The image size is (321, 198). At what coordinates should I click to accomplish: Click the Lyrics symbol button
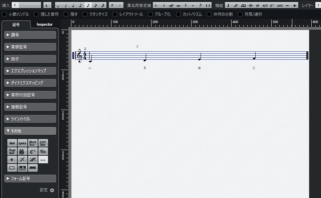22,143
